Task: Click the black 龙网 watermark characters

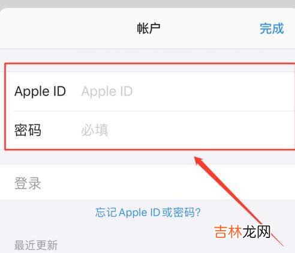Action: coord(257,232)
